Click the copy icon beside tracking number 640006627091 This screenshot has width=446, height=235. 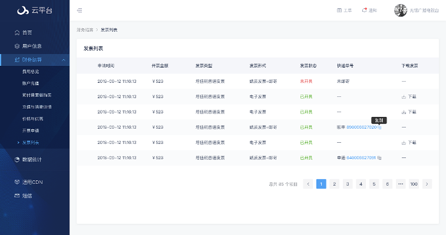tap(380, 157)
